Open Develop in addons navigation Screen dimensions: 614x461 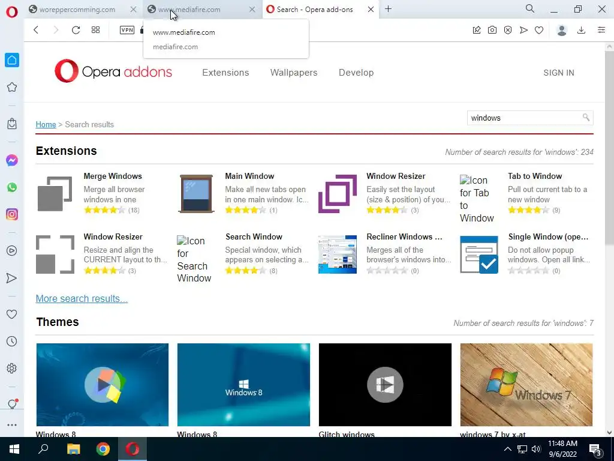(x=356, y=73)
